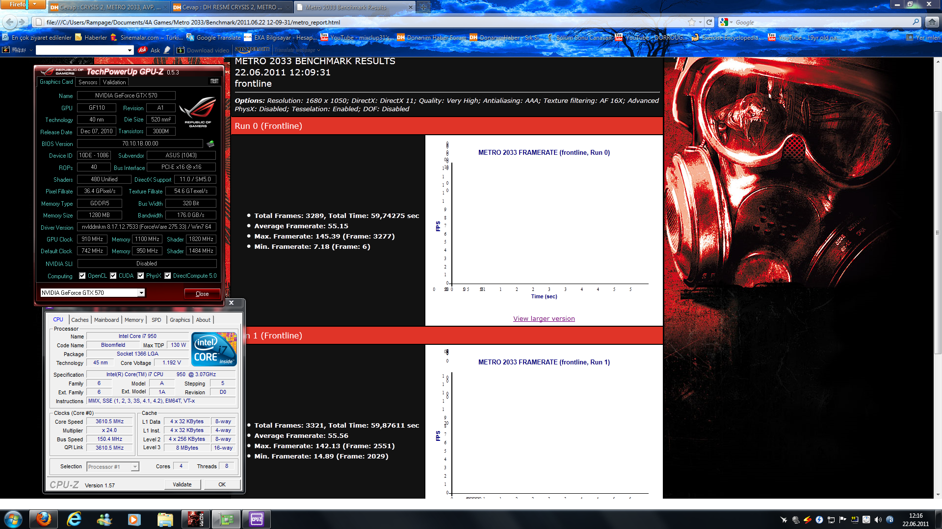Open the CPU-Z SPD tab

click(x=157, y=320)
